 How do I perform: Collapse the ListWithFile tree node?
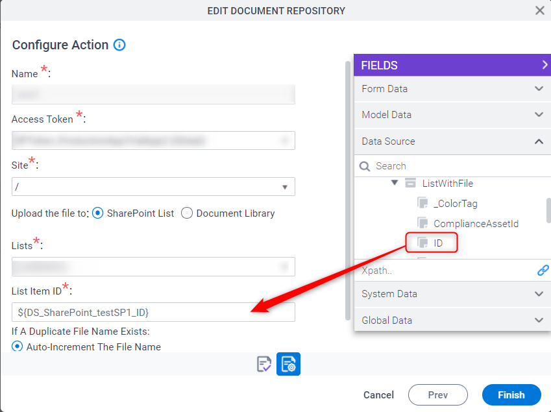395,184
